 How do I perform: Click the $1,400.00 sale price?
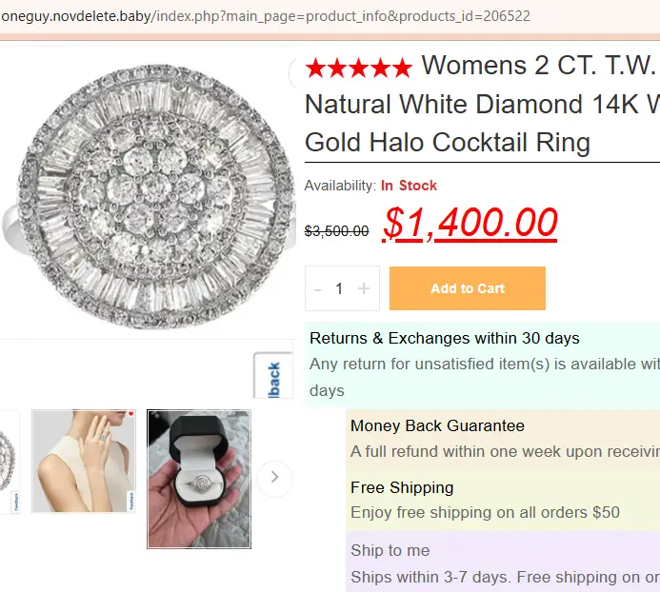[x=470, y=224]
